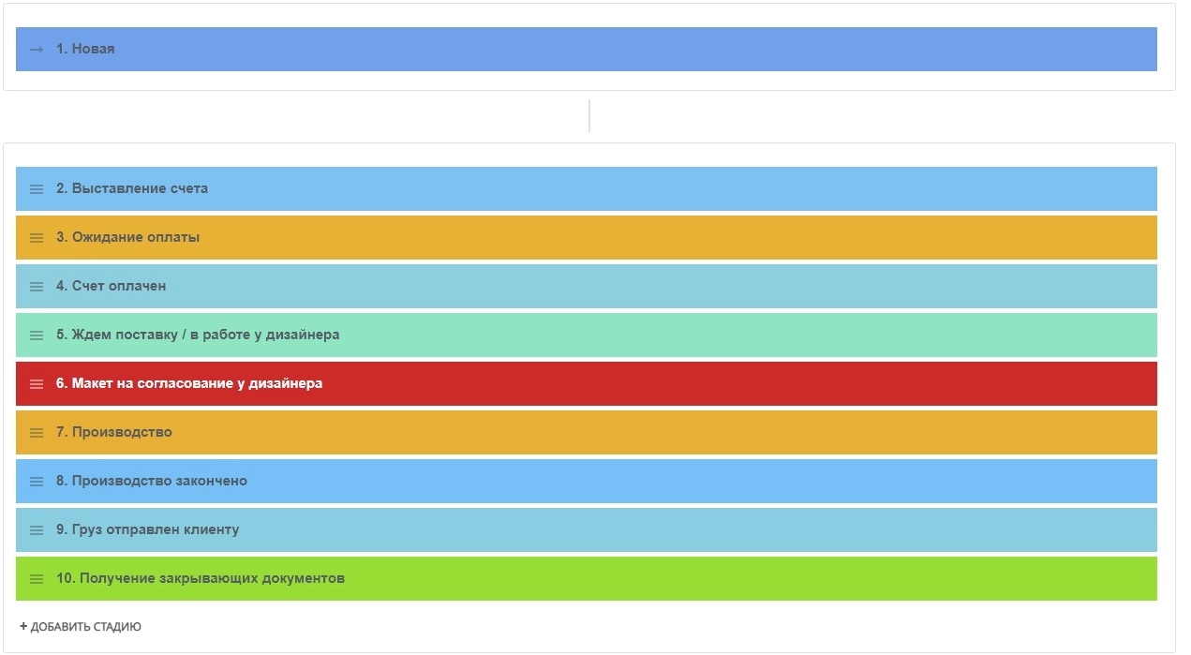Click the green bar of stage 10
This screenshot has width=1191, height=655.
tap(750, 578)
